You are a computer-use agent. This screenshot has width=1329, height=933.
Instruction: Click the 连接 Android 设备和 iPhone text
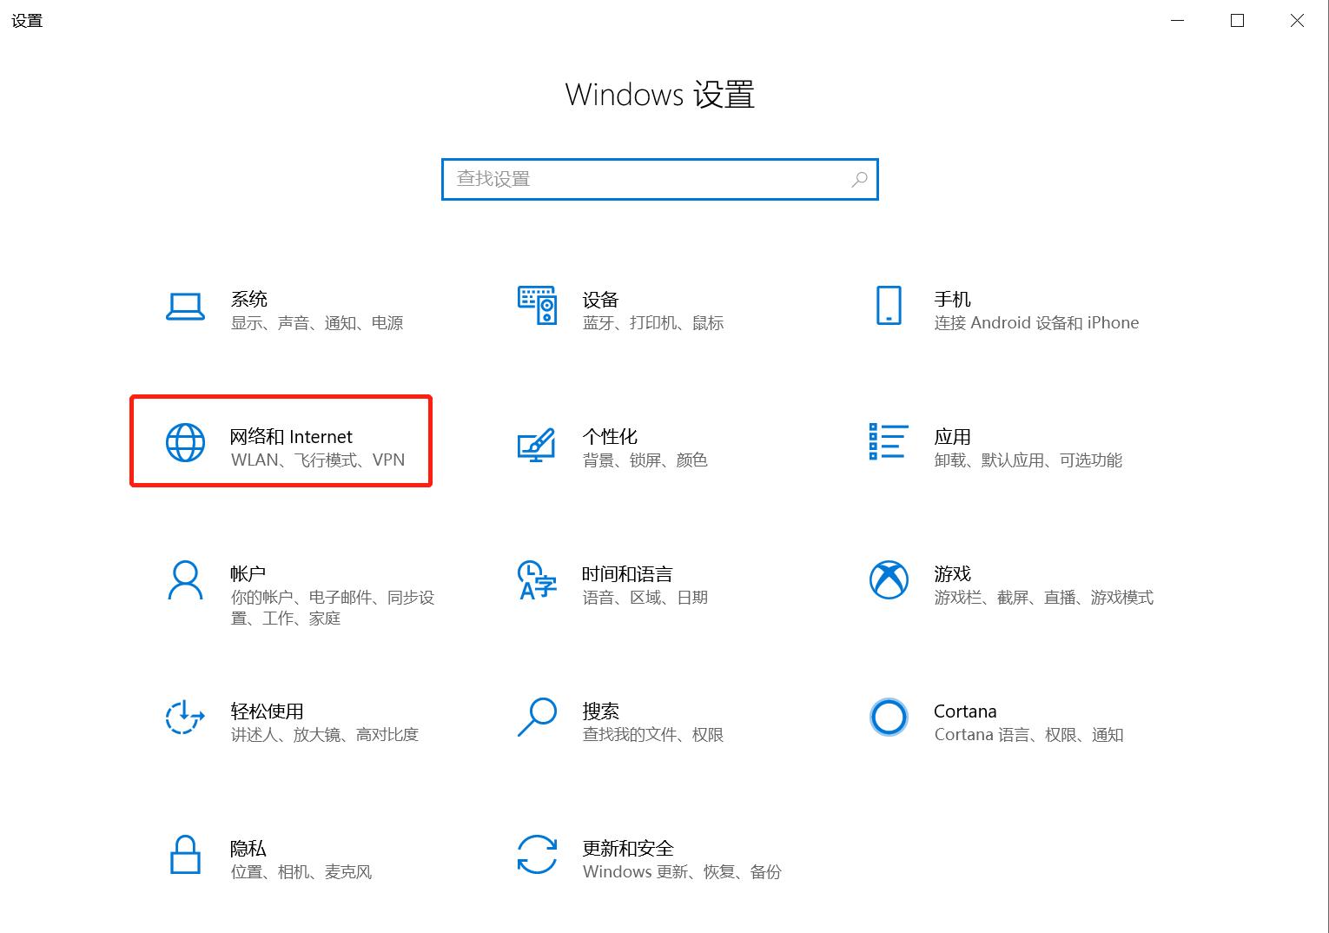point(1036,322)
